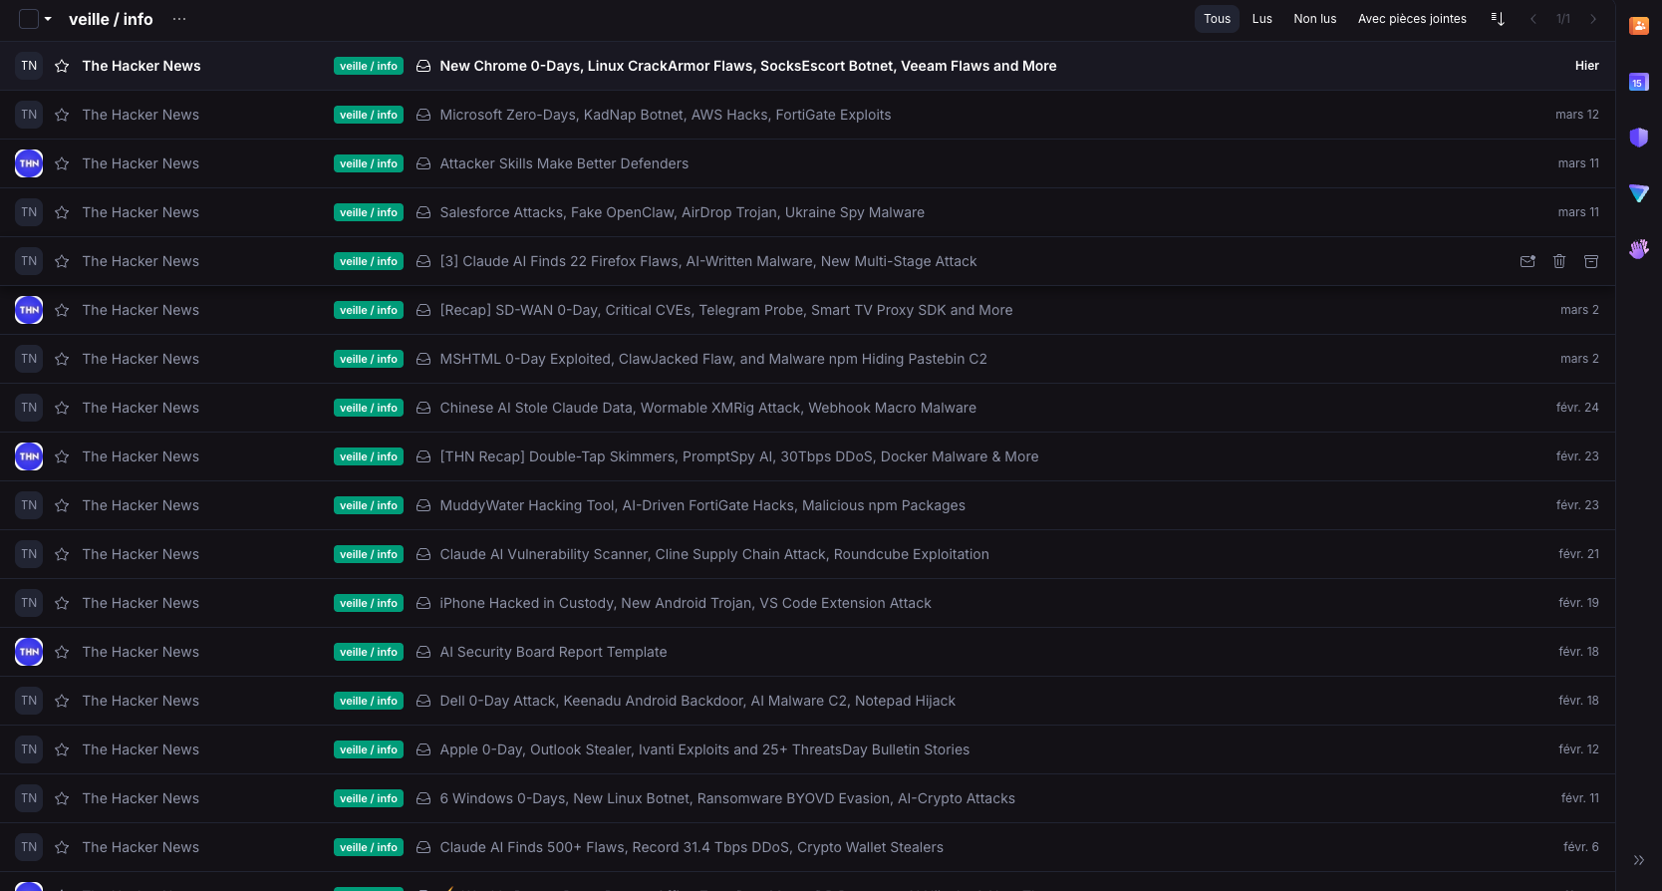Screen dimensions: 1662x891
Task: Delete the Claude AI Finds 22 Firefox Flaws email
Action: pos(1559,261)
